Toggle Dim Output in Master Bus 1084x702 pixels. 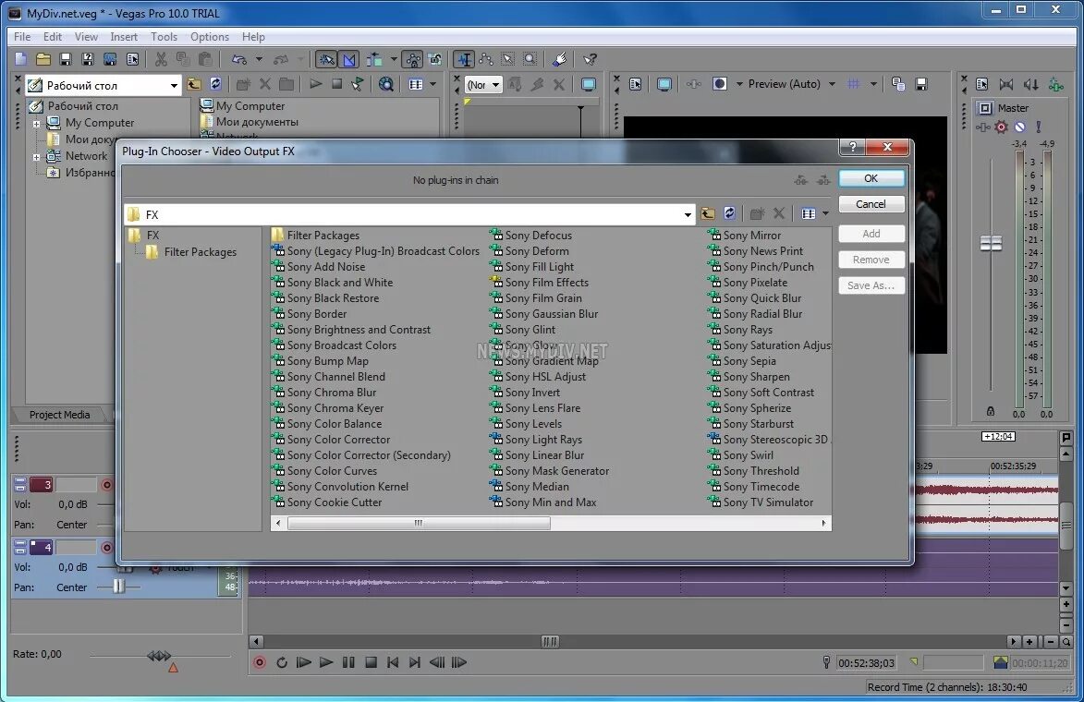(1030, 84)
